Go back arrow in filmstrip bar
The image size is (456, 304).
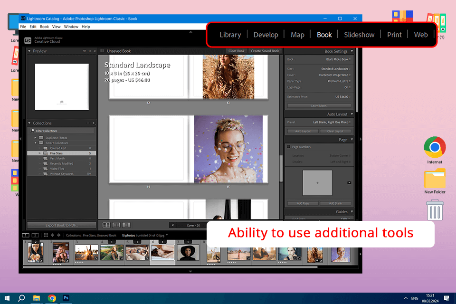pyautogui.click(x=52, y=235)
